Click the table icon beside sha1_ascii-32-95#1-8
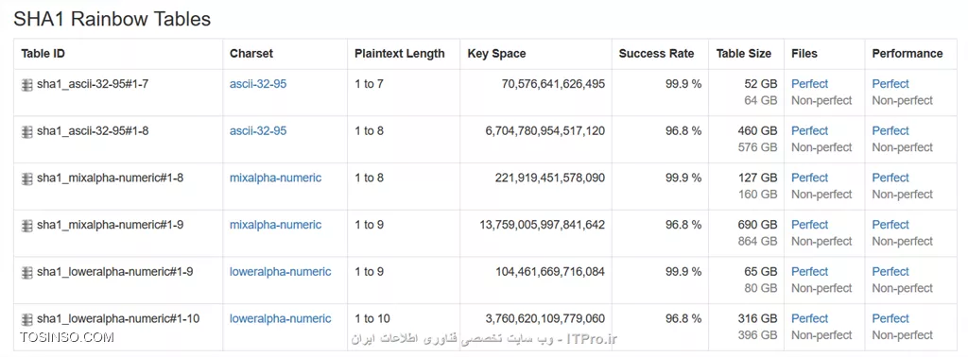Image resolution: width=968 pixels, height=357 pixels. [26, 132]
